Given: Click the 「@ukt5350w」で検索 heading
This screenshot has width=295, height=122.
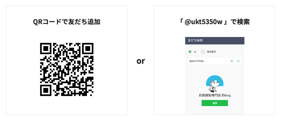Looking at the screenshot, I should point(215,22).
